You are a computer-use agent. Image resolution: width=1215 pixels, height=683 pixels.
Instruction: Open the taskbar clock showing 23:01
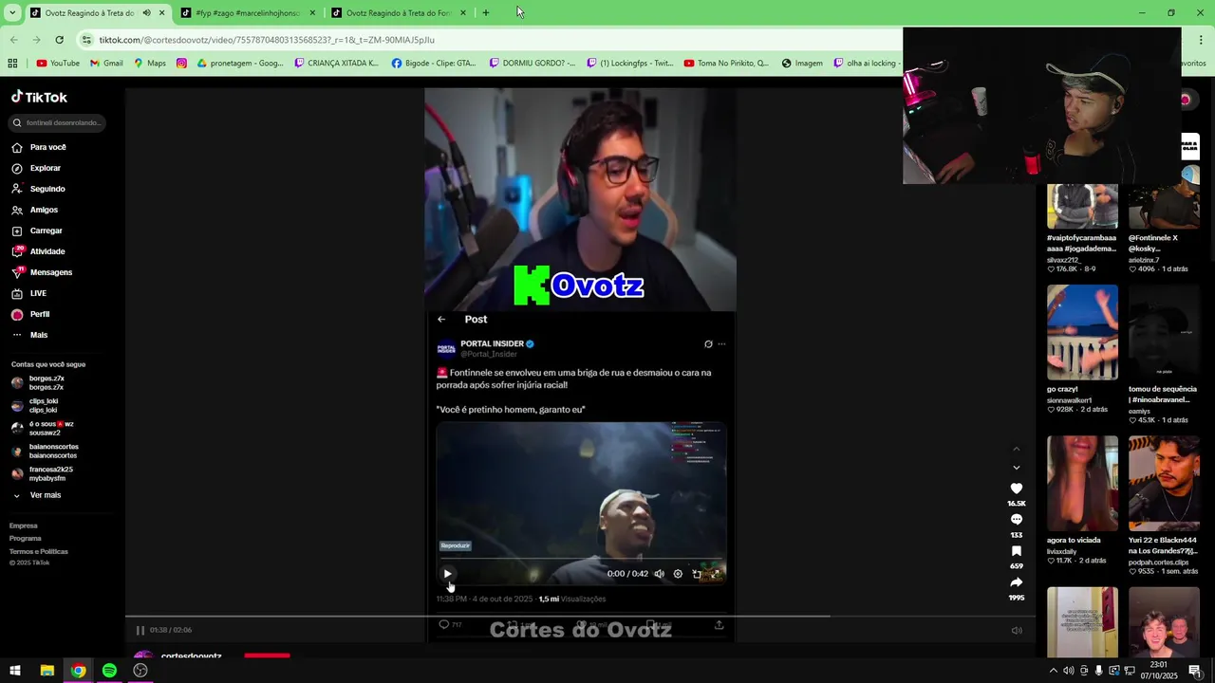[x=1159, y=671]
